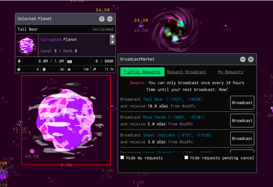Click the star icon on the Corrupted Planet row
Image resolution: width=273 pixels, height=187 pixels.
(112, 42)
